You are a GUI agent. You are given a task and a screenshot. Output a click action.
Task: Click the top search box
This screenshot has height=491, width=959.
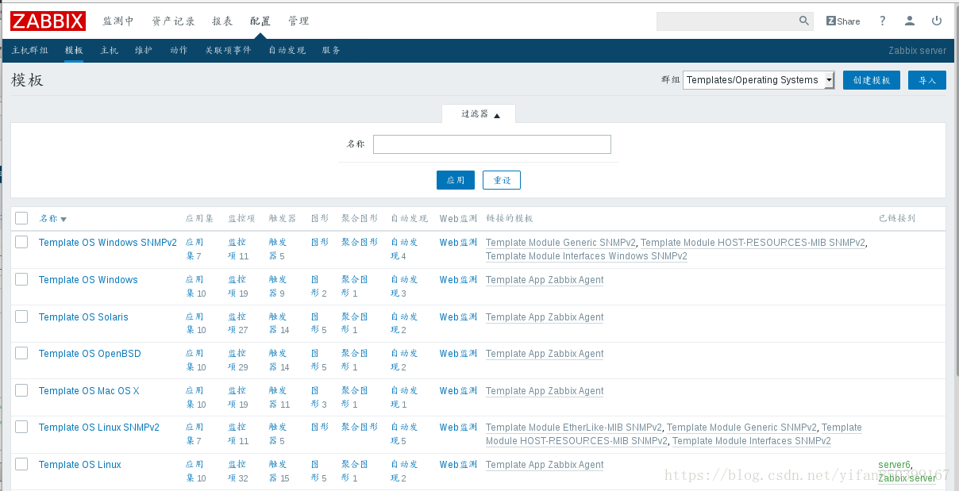coord(726,21)
